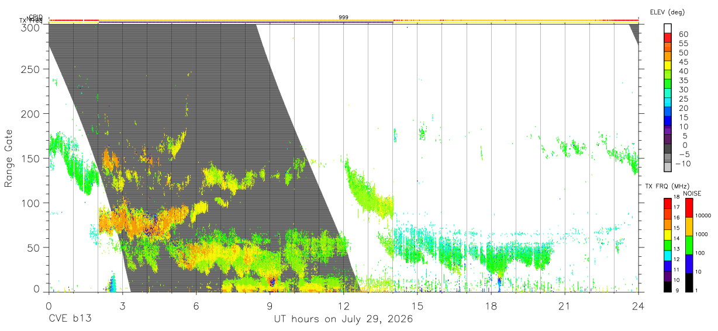This screenshot has width=718, height=331.
Task: Click the '999' CPID value above the plot
Action: click(x=344, y=18)
